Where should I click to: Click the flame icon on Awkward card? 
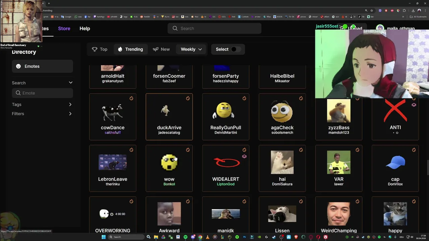point(188,201)
